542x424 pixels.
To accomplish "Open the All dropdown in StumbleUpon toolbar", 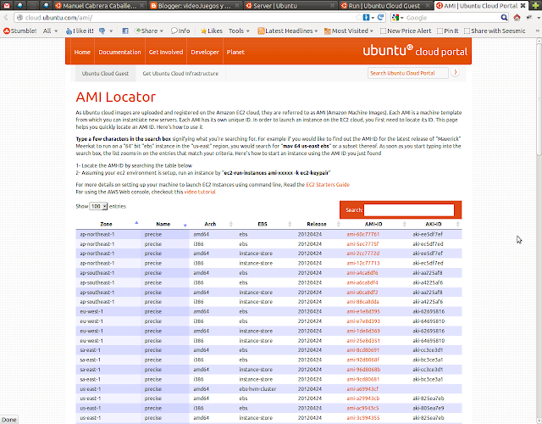I will click(51, 31).
